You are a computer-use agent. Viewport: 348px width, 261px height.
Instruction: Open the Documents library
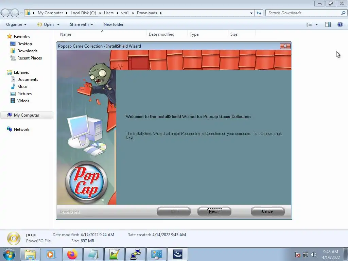(28, 79)
